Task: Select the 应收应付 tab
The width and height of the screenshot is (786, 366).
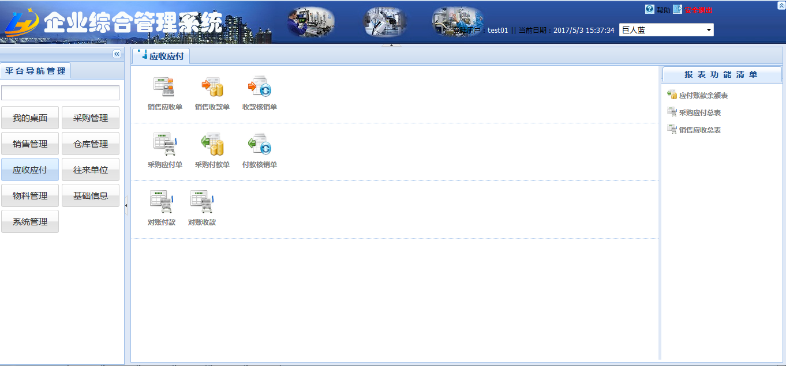Action: click(x=161, y=56)
